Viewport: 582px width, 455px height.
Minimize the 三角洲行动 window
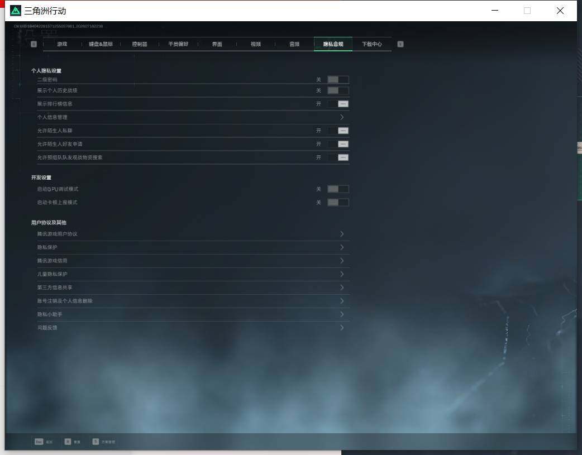pyautogui.click(x=495, y=11)
